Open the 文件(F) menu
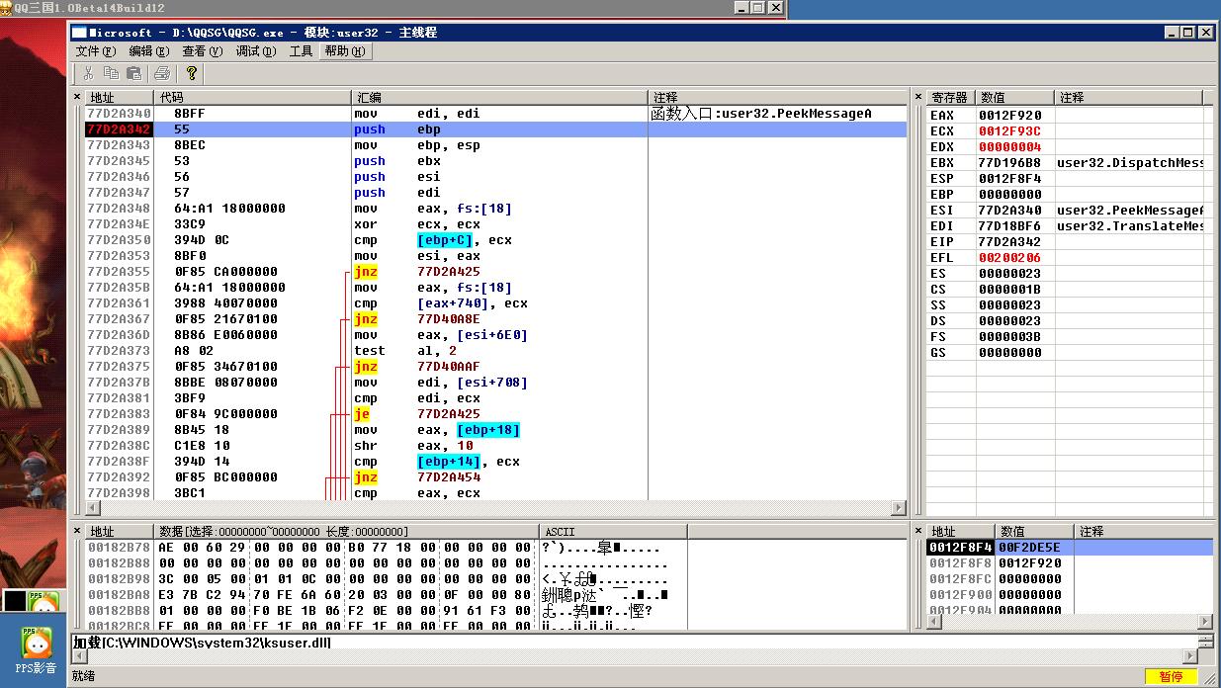Screen dimensions: 1221x688 coord(96,51)
